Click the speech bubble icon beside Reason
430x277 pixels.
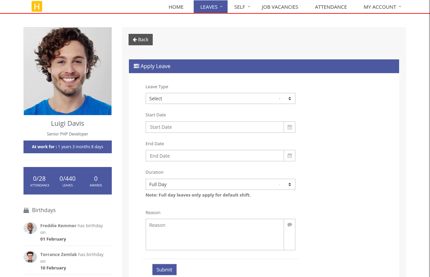tap(289, 225)
